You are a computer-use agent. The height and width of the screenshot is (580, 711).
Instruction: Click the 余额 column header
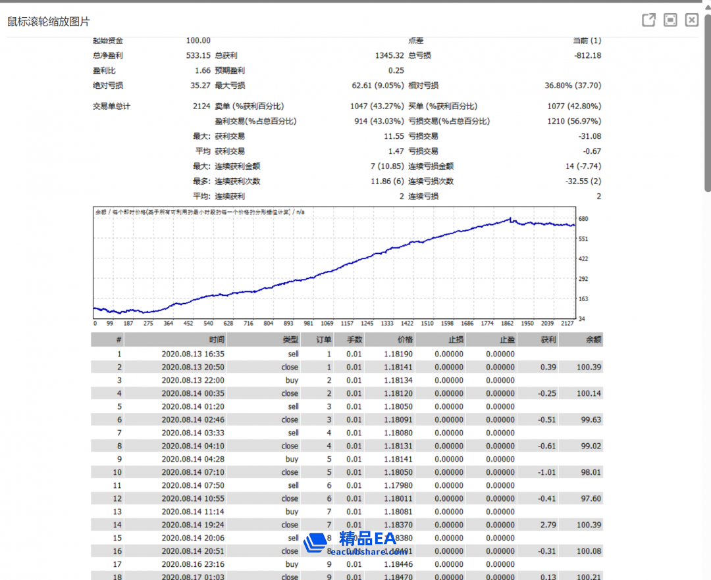tap(592, 340)
